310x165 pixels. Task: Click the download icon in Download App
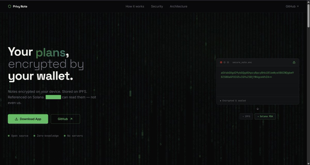[x=17, y=119]
